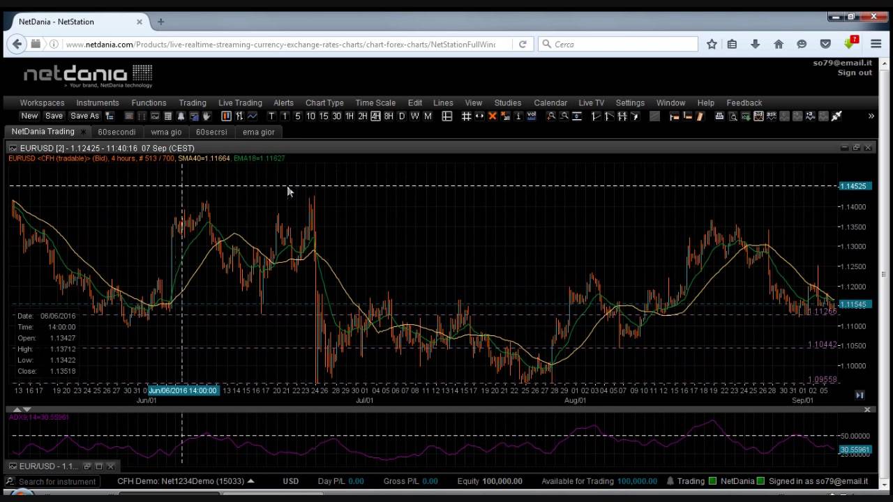Viewport: 893px width, 502px height.
Task: Close the ADX study panel
Action: tap(867, 409)
